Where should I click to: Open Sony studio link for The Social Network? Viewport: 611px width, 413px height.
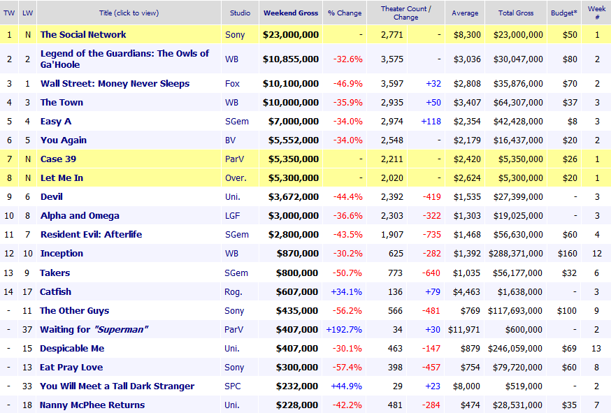(x=235, y=35)
